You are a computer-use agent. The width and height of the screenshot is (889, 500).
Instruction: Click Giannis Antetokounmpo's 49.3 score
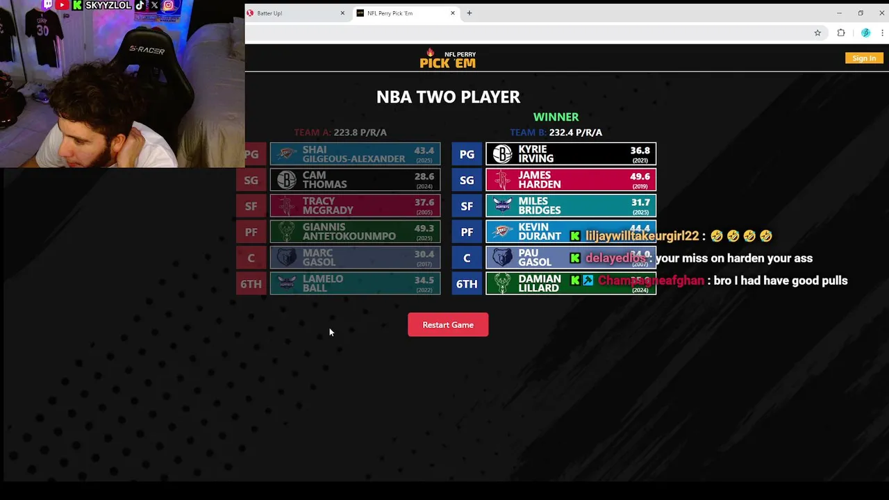pyautogui.click(x=424, y=228)
